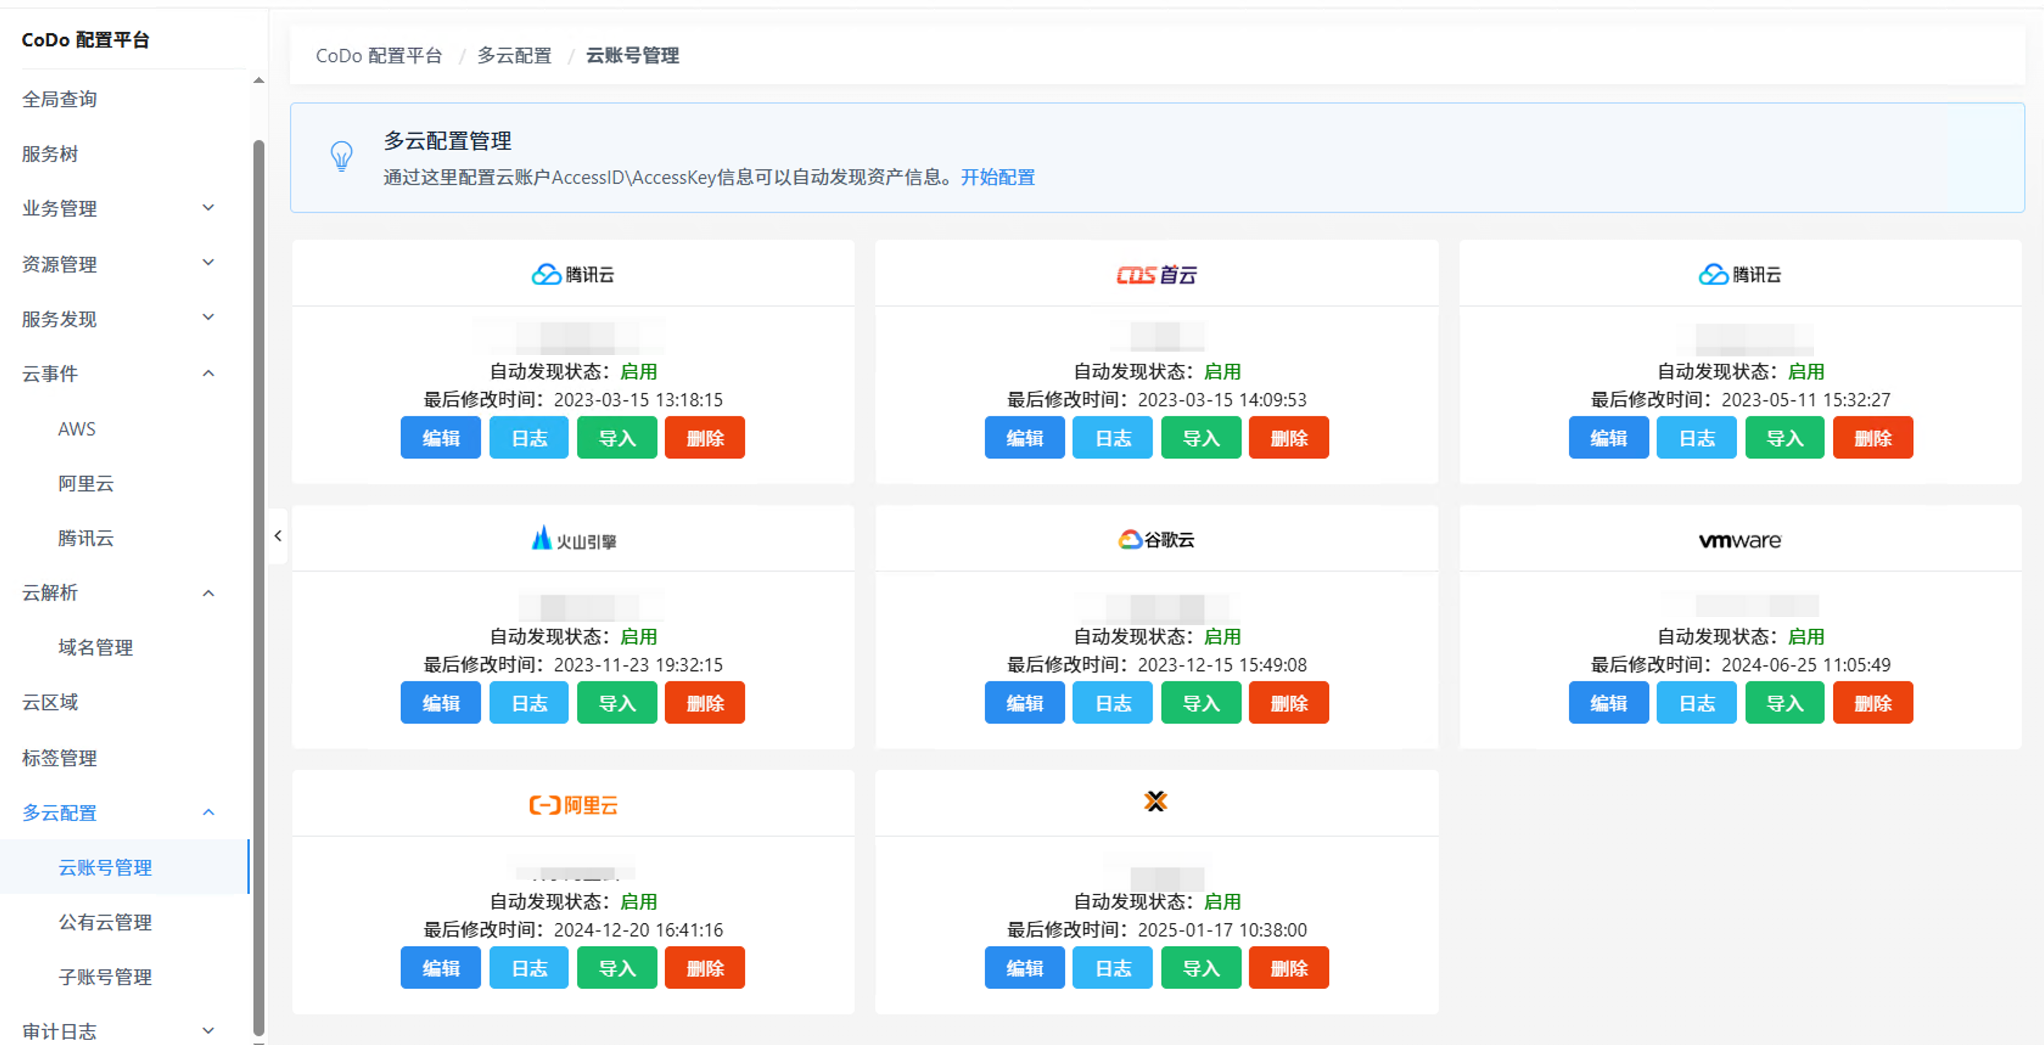The image size is (2044, 1045).
Task: Collapse the sidebar with arrow handle
Action: point(278,536)
